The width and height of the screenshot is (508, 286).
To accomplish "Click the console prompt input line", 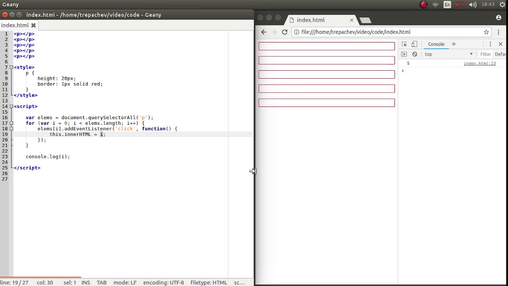I will tap(452, 71).
